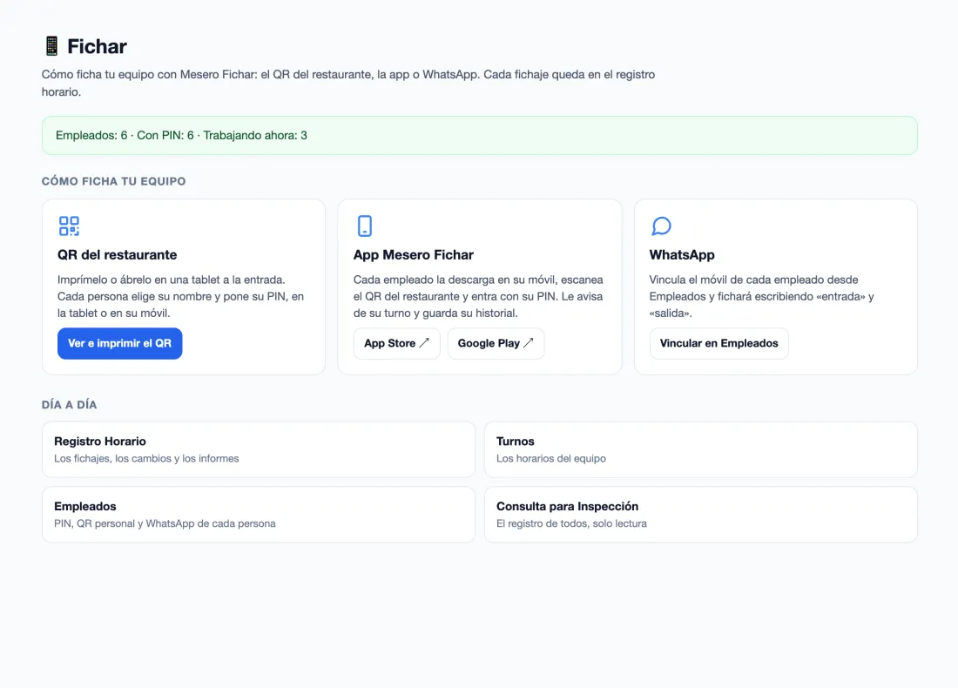Click the green employees status banner

pos(480,135)
